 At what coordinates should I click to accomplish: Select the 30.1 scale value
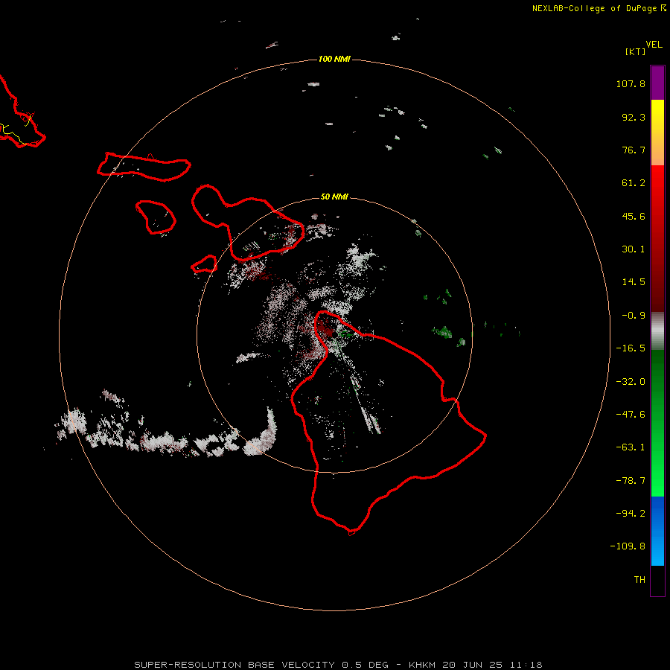click(634, 249)
